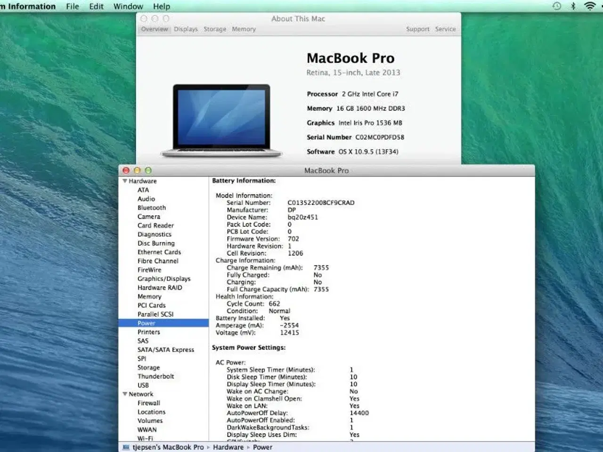
Task: Select the Overview tab in About This Mac
Action: (155, 29)
